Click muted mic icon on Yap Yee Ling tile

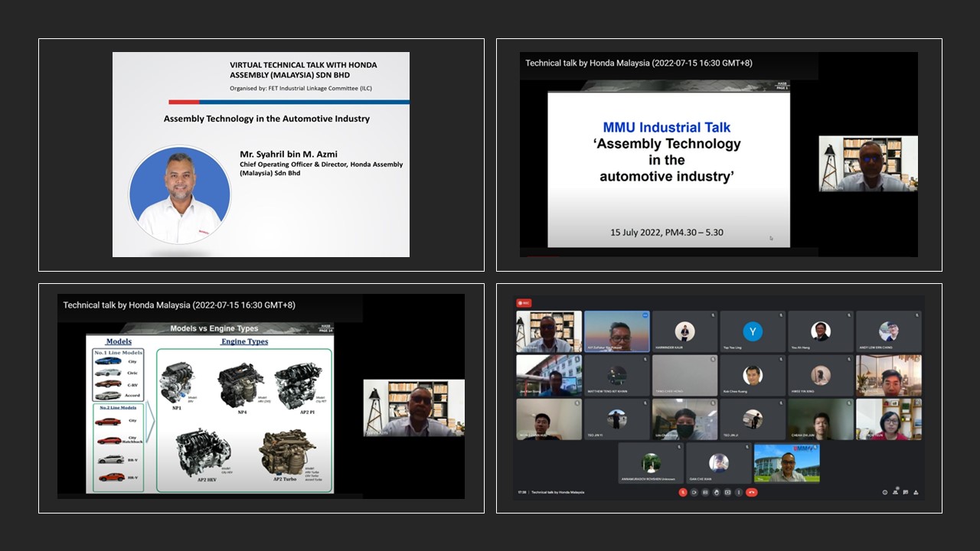coord(780,315)
